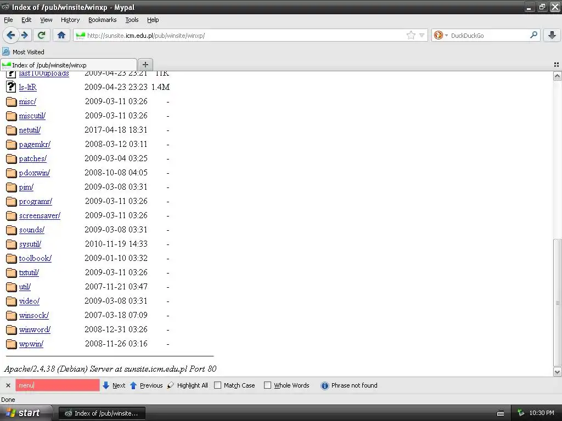This screenshot has height=421, width=562.
Task: Open the misc/ directory link
Action: point(27,101)
